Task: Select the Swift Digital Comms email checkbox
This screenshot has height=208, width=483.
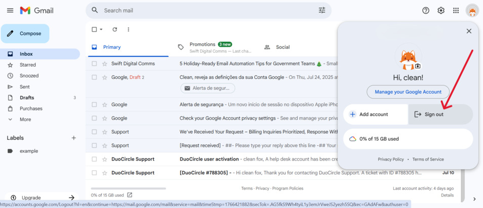Action: [x=94, y=64]
